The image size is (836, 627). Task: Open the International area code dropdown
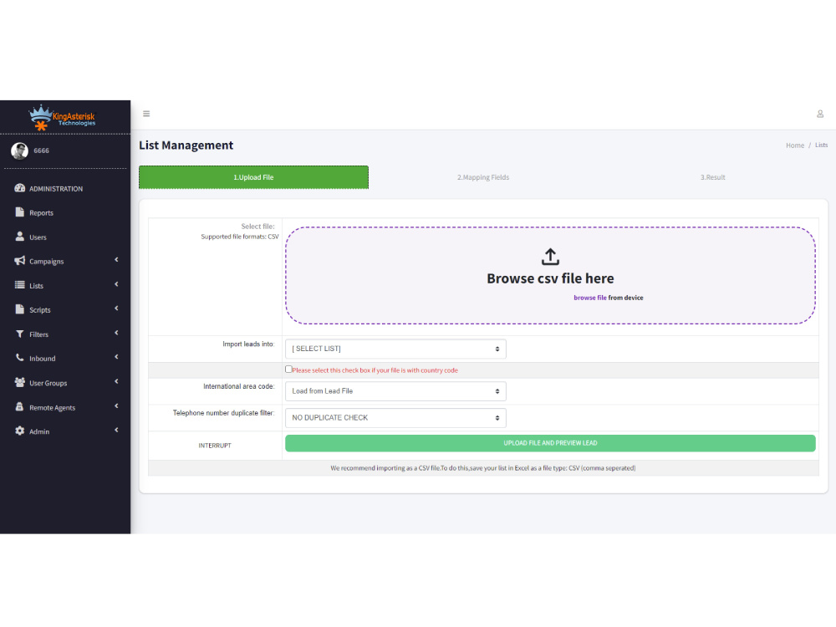click(x=395, y=391)
